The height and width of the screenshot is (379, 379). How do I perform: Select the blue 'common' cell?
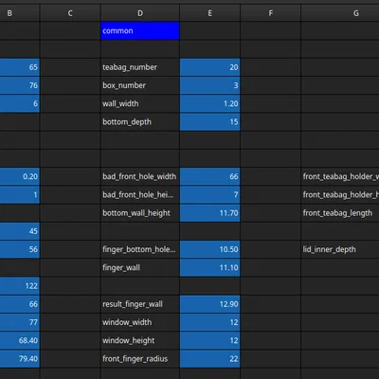[x=140, y=30]
